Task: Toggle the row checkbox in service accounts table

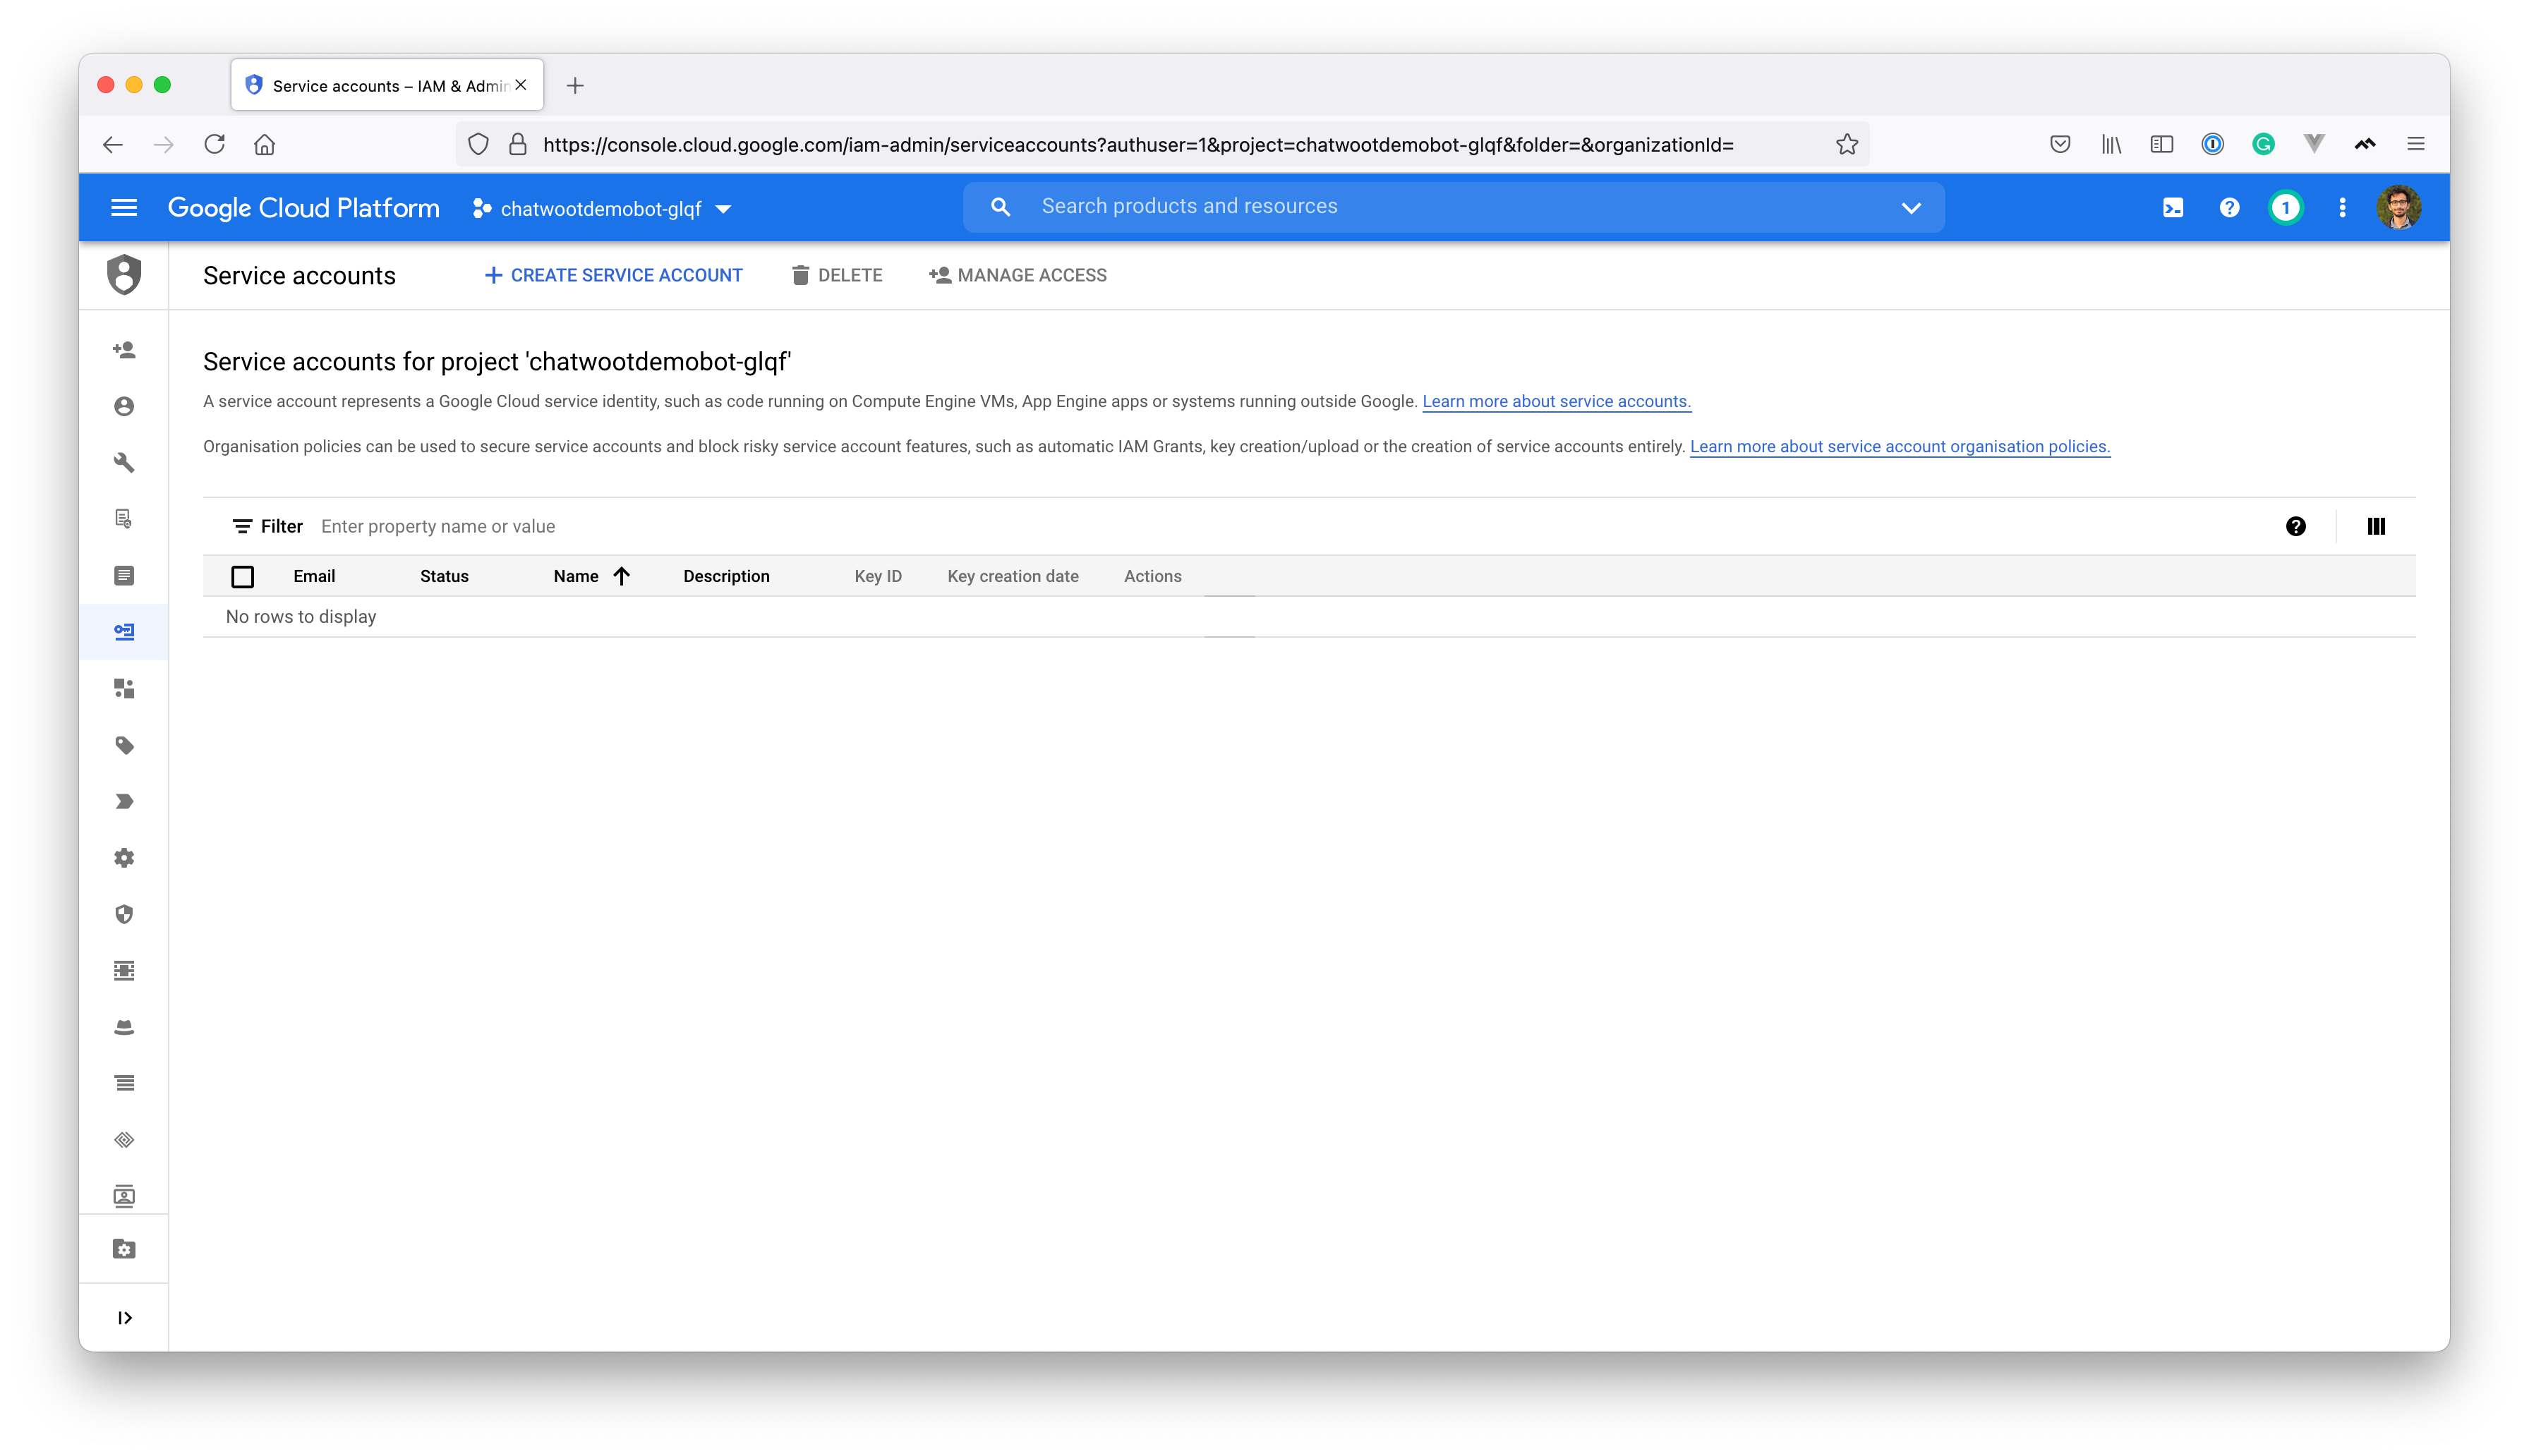Action: click(x=243, y=575)
